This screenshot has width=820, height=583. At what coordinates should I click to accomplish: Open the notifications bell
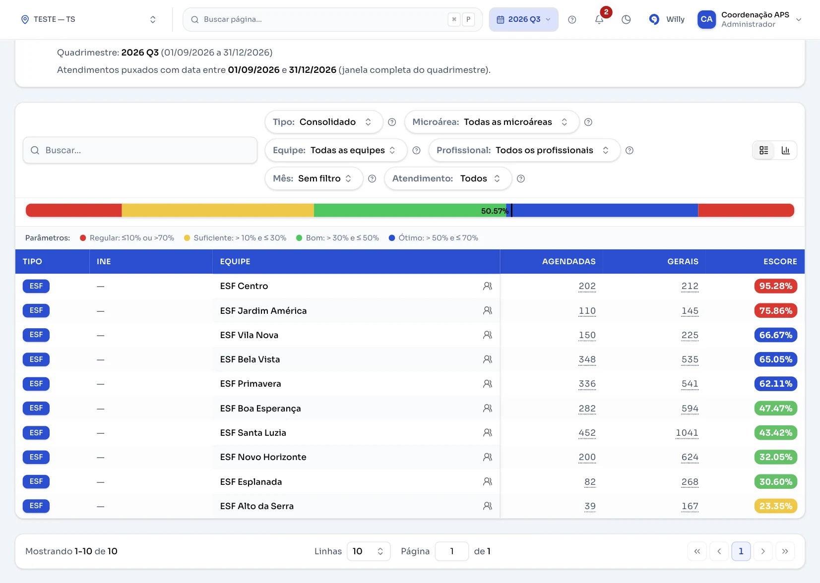599,19
